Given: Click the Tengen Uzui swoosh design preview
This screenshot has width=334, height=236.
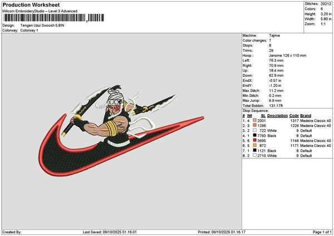Looking at the screenshot, I should click(121, 131).
